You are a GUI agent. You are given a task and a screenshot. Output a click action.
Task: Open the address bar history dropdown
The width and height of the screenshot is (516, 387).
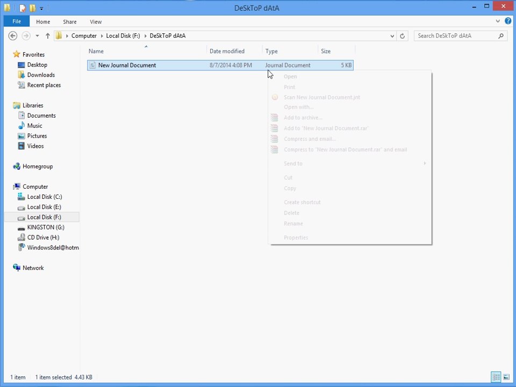tap(392, 36)
